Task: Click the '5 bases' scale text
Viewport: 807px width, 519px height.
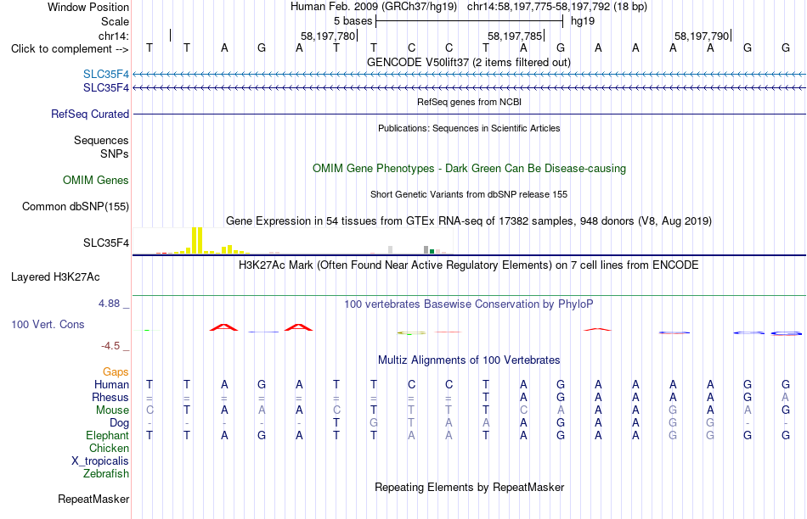Action: (353, 21)
